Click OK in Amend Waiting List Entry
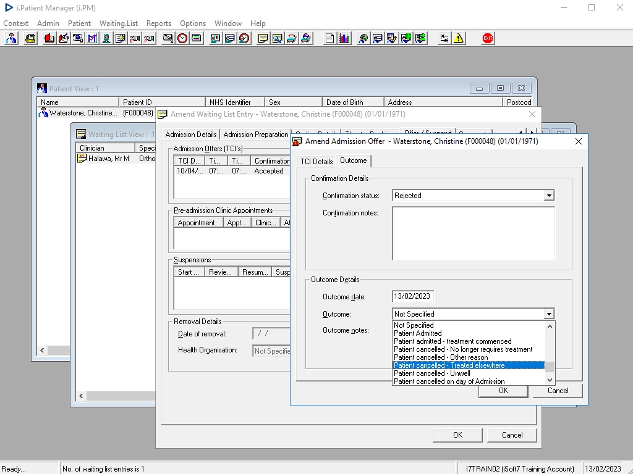Image resolution: width=633 pixels, height=474 pixels. pos(457,435)
